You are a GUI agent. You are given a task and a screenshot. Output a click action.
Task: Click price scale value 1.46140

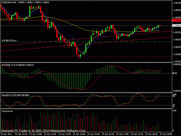(x=177, y=3)
